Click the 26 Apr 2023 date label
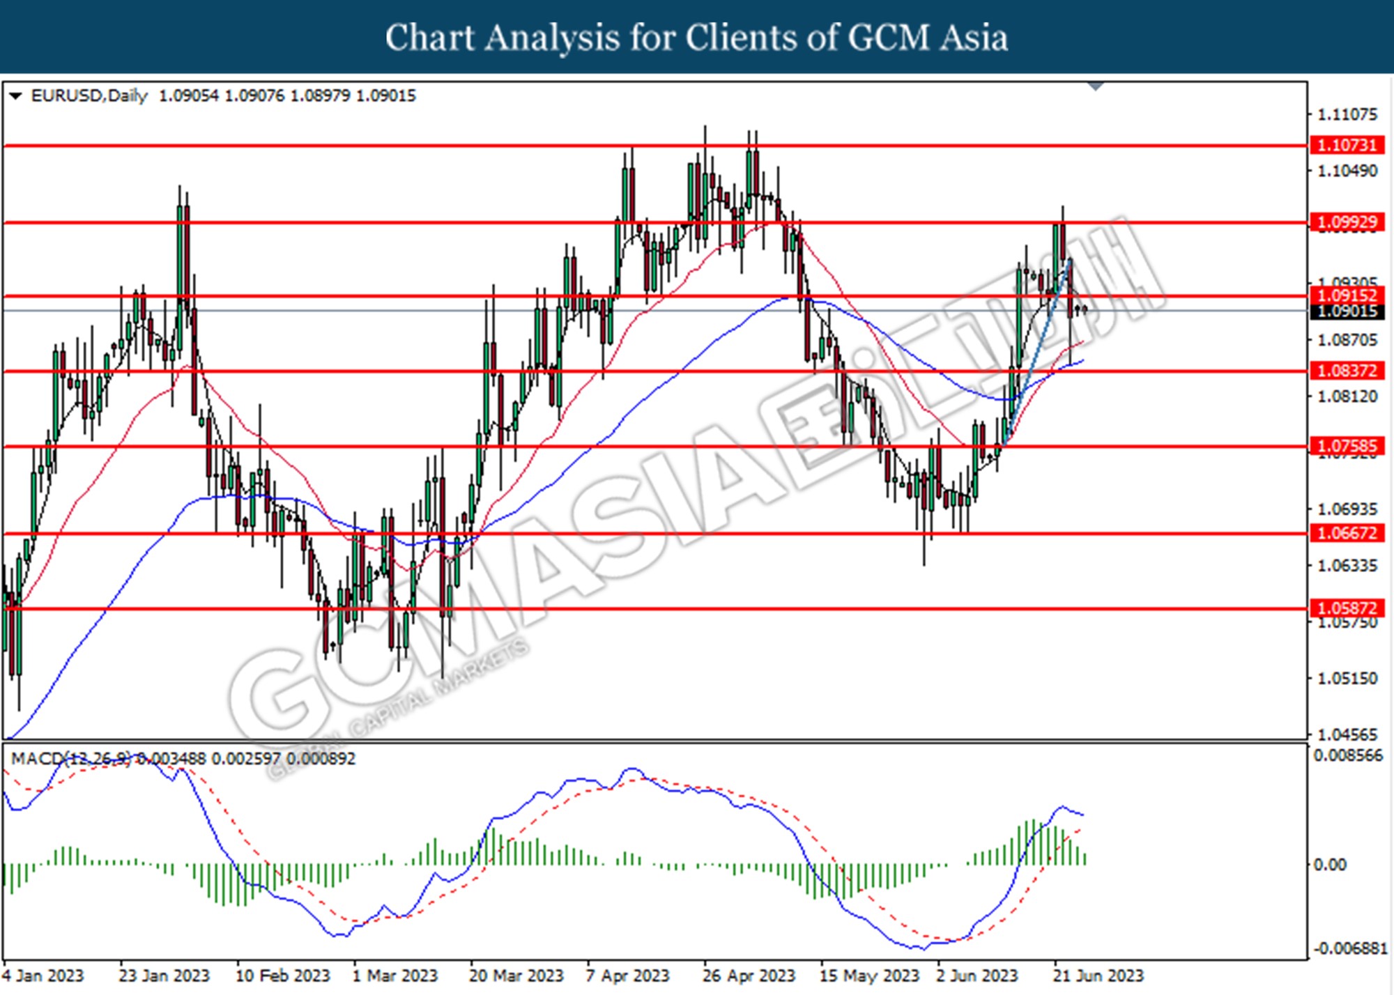 pyautogui.click(x=749, y=975)
